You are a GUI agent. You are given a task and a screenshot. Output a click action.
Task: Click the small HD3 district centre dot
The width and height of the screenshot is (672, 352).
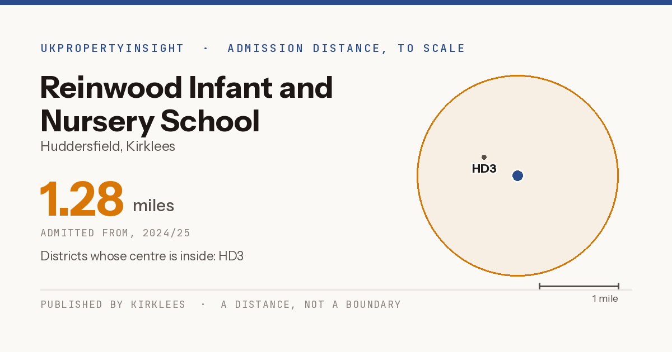[484, 158]
